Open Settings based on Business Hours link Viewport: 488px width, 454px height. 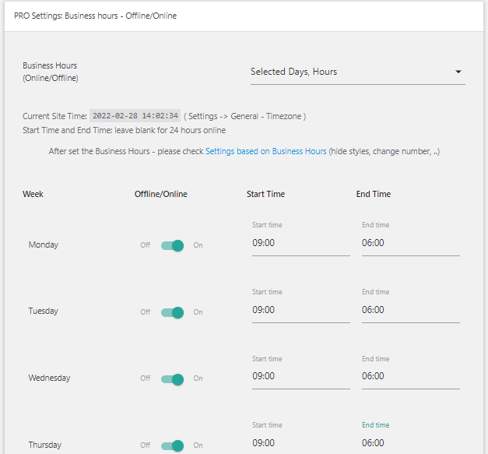265,151
